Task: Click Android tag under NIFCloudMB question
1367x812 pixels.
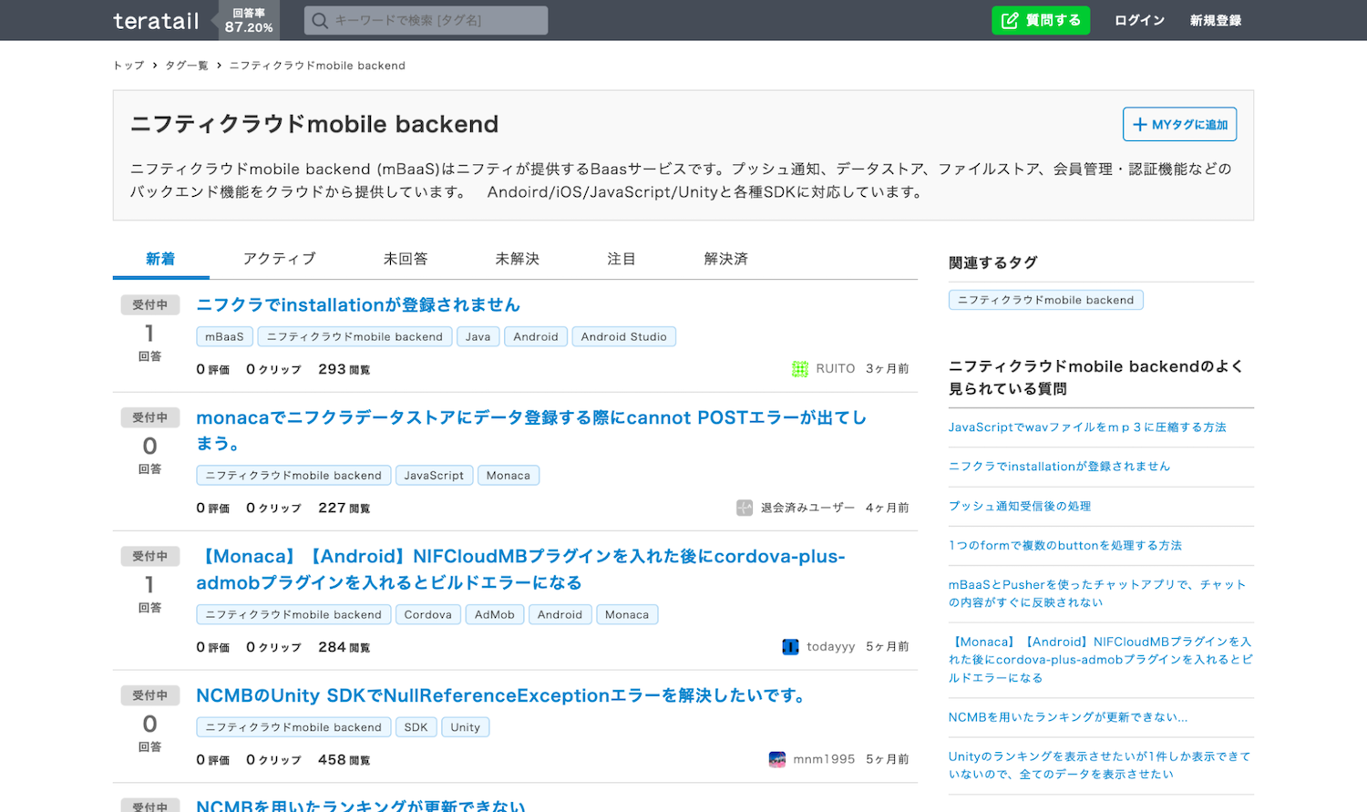Action: point(560,614)
